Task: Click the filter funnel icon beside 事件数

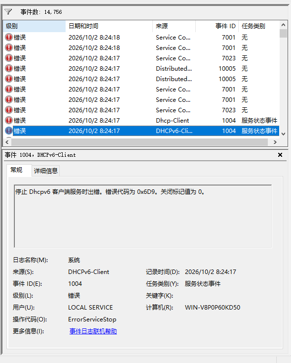Action: 8,11
